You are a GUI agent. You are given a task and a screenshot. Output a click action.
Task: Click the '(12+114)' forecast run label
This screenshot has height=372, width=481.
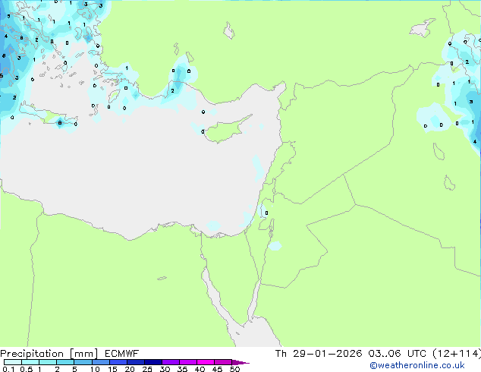coord(457,354)
